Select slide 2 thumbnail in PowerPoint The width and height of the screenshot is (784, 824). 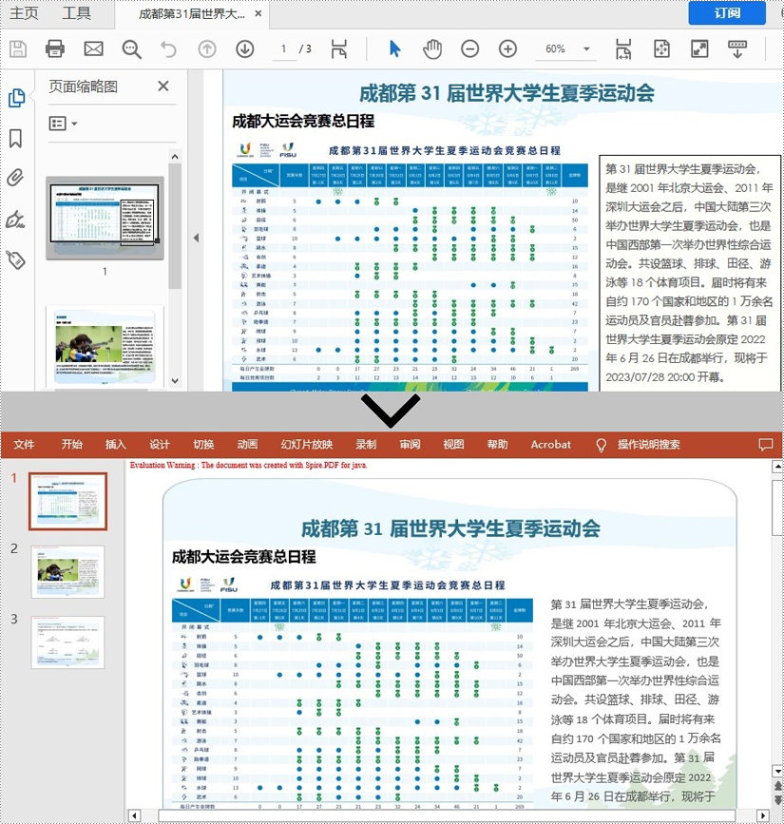click(x=67, y=572)
